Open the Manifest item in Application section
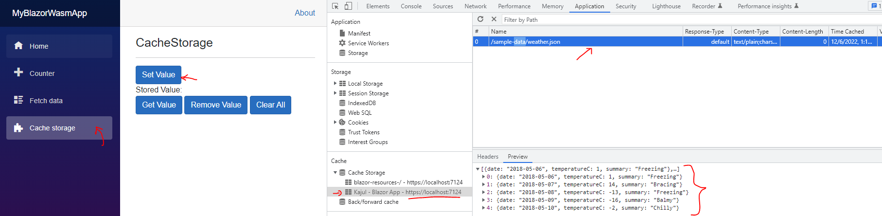 tap(359, 34)
